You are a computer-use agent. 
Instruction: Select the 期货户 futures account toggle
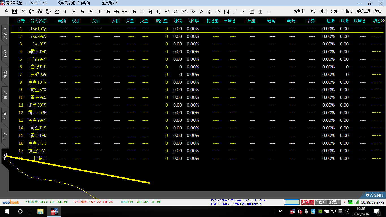[x=307, y=202]
